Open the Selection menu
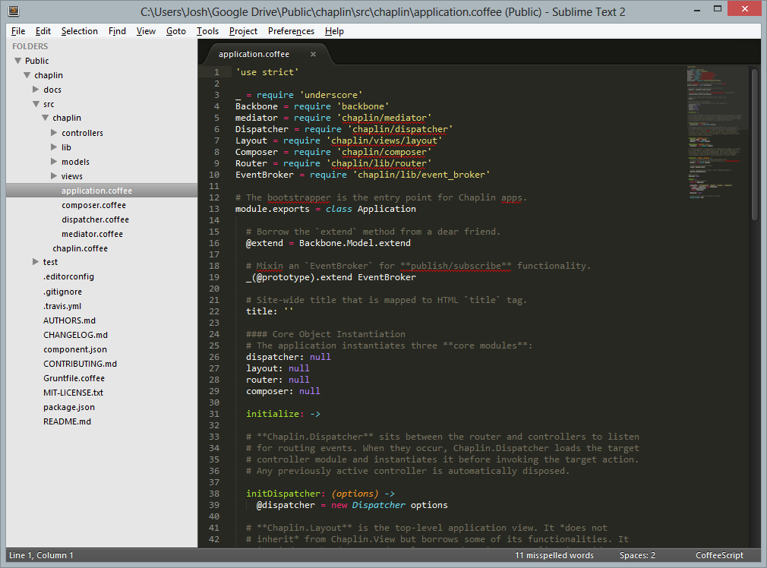The image size is (767, 568). coord(79,31)
